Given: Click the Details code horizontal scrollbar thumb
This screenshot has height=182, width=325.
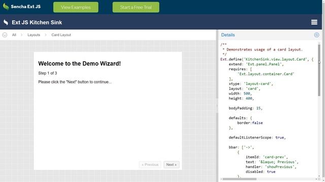Looking at the screenshot, I should tap(240, 179).
